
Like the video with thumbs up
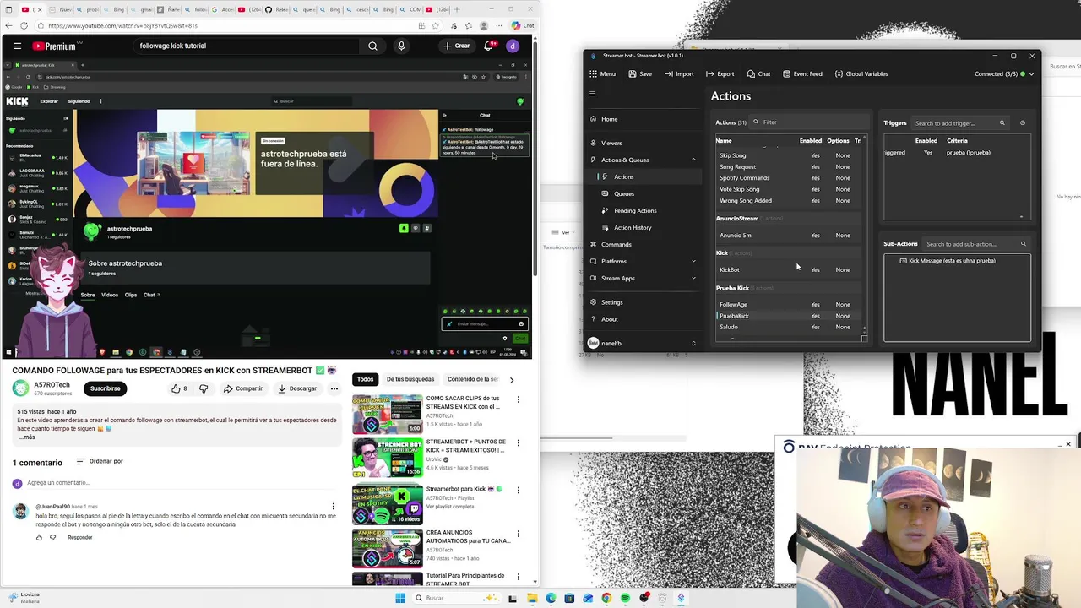coord(179,388)
